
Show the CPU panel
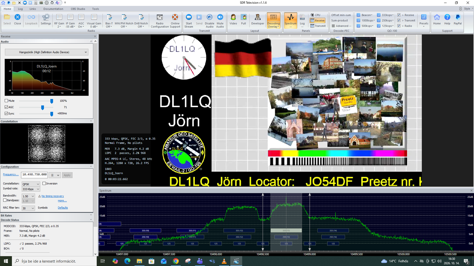[316, 15]
